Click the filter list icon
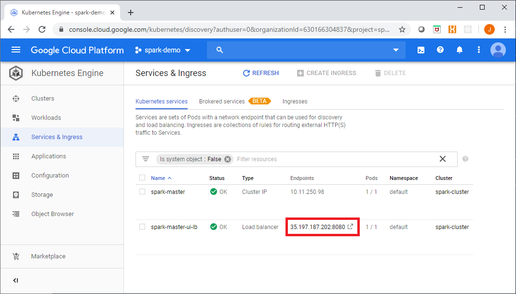Viewport: 516px width, 294px height. (x=146, y=159)
